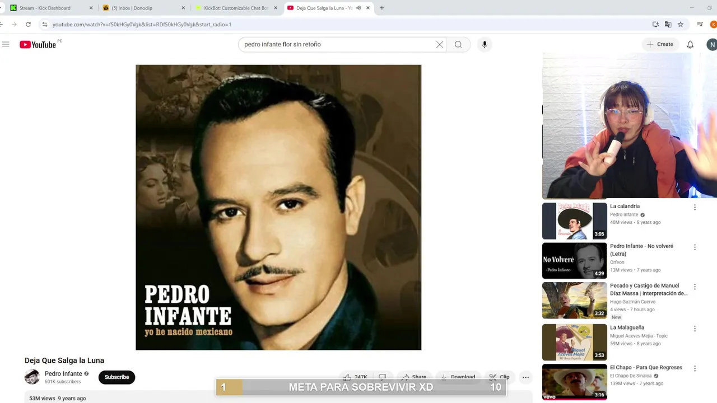Screen dimensions: 717x403
Task: Open the notifications bell
Action: point(690,44)
